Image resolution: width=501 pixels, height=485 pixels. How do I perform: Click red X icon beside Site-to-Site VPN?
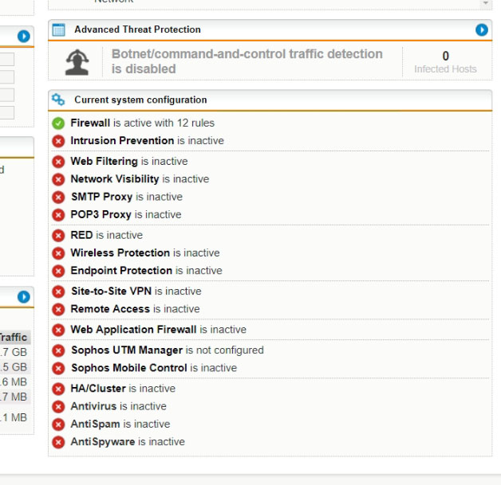click(x=58, y=291)
